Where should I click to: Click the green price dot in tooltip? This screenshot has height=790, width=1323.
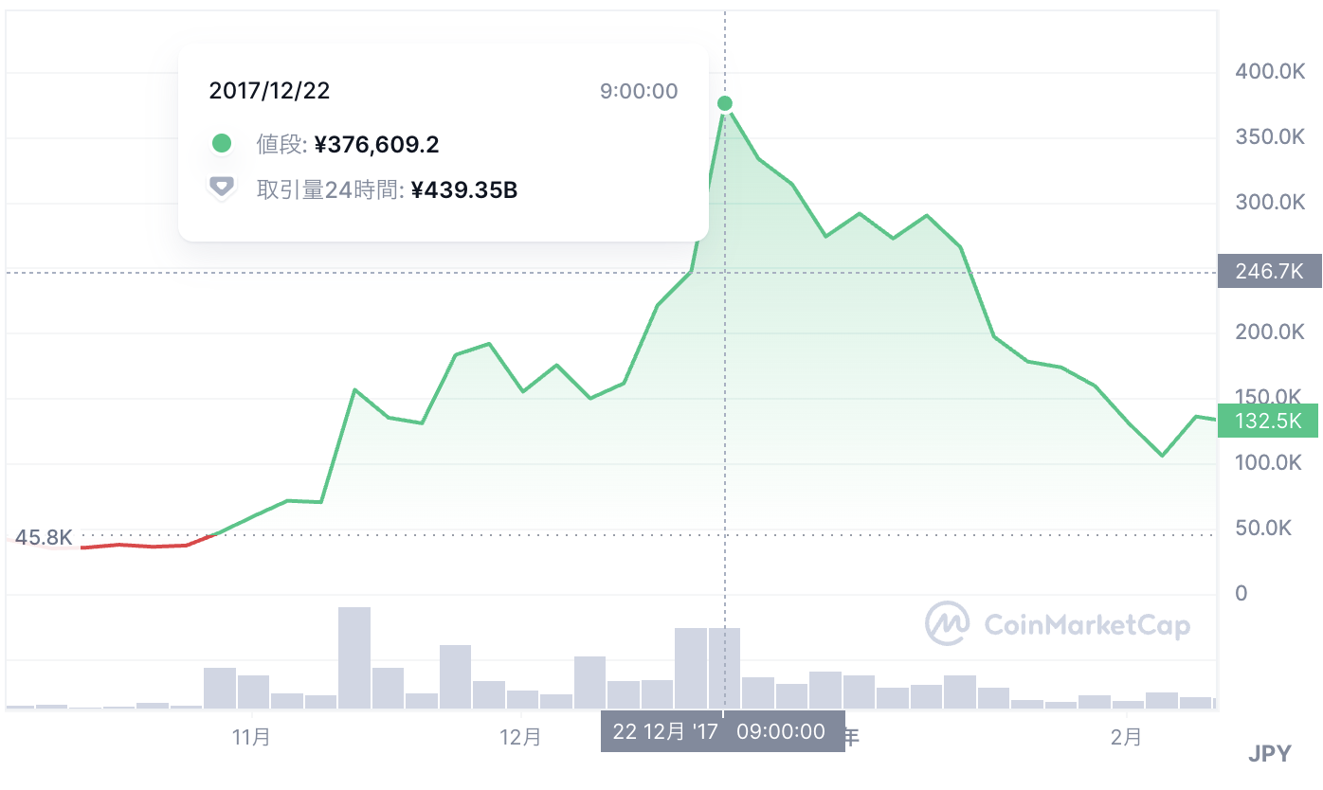(222, 144)
